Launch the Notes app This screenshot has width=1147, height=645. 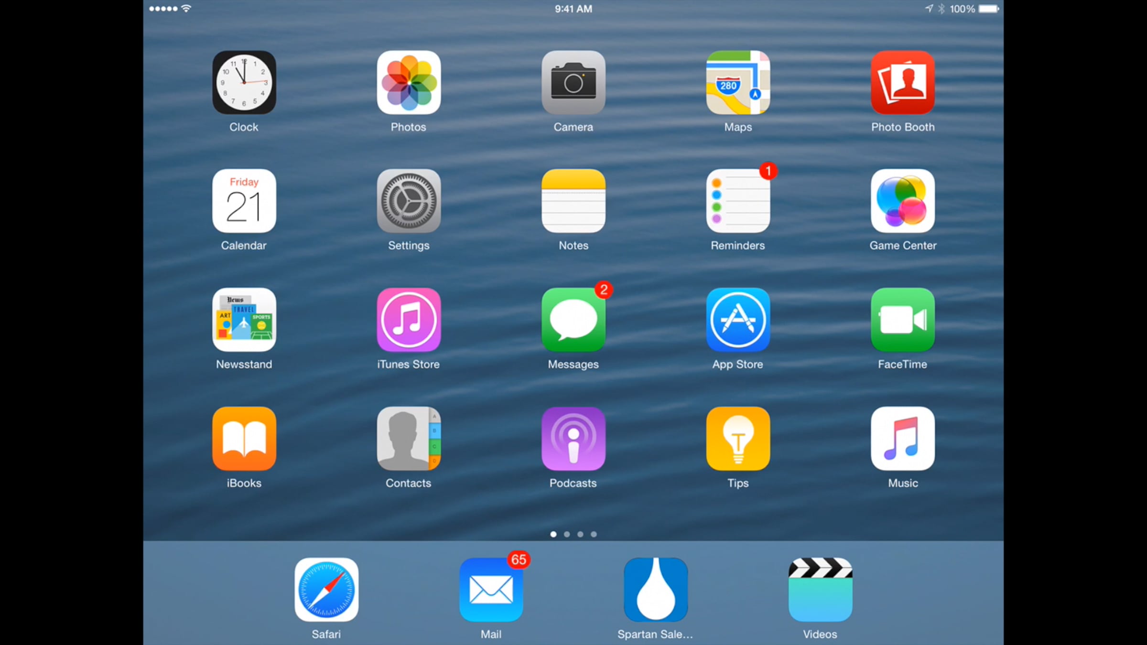(x=573, y=201)
